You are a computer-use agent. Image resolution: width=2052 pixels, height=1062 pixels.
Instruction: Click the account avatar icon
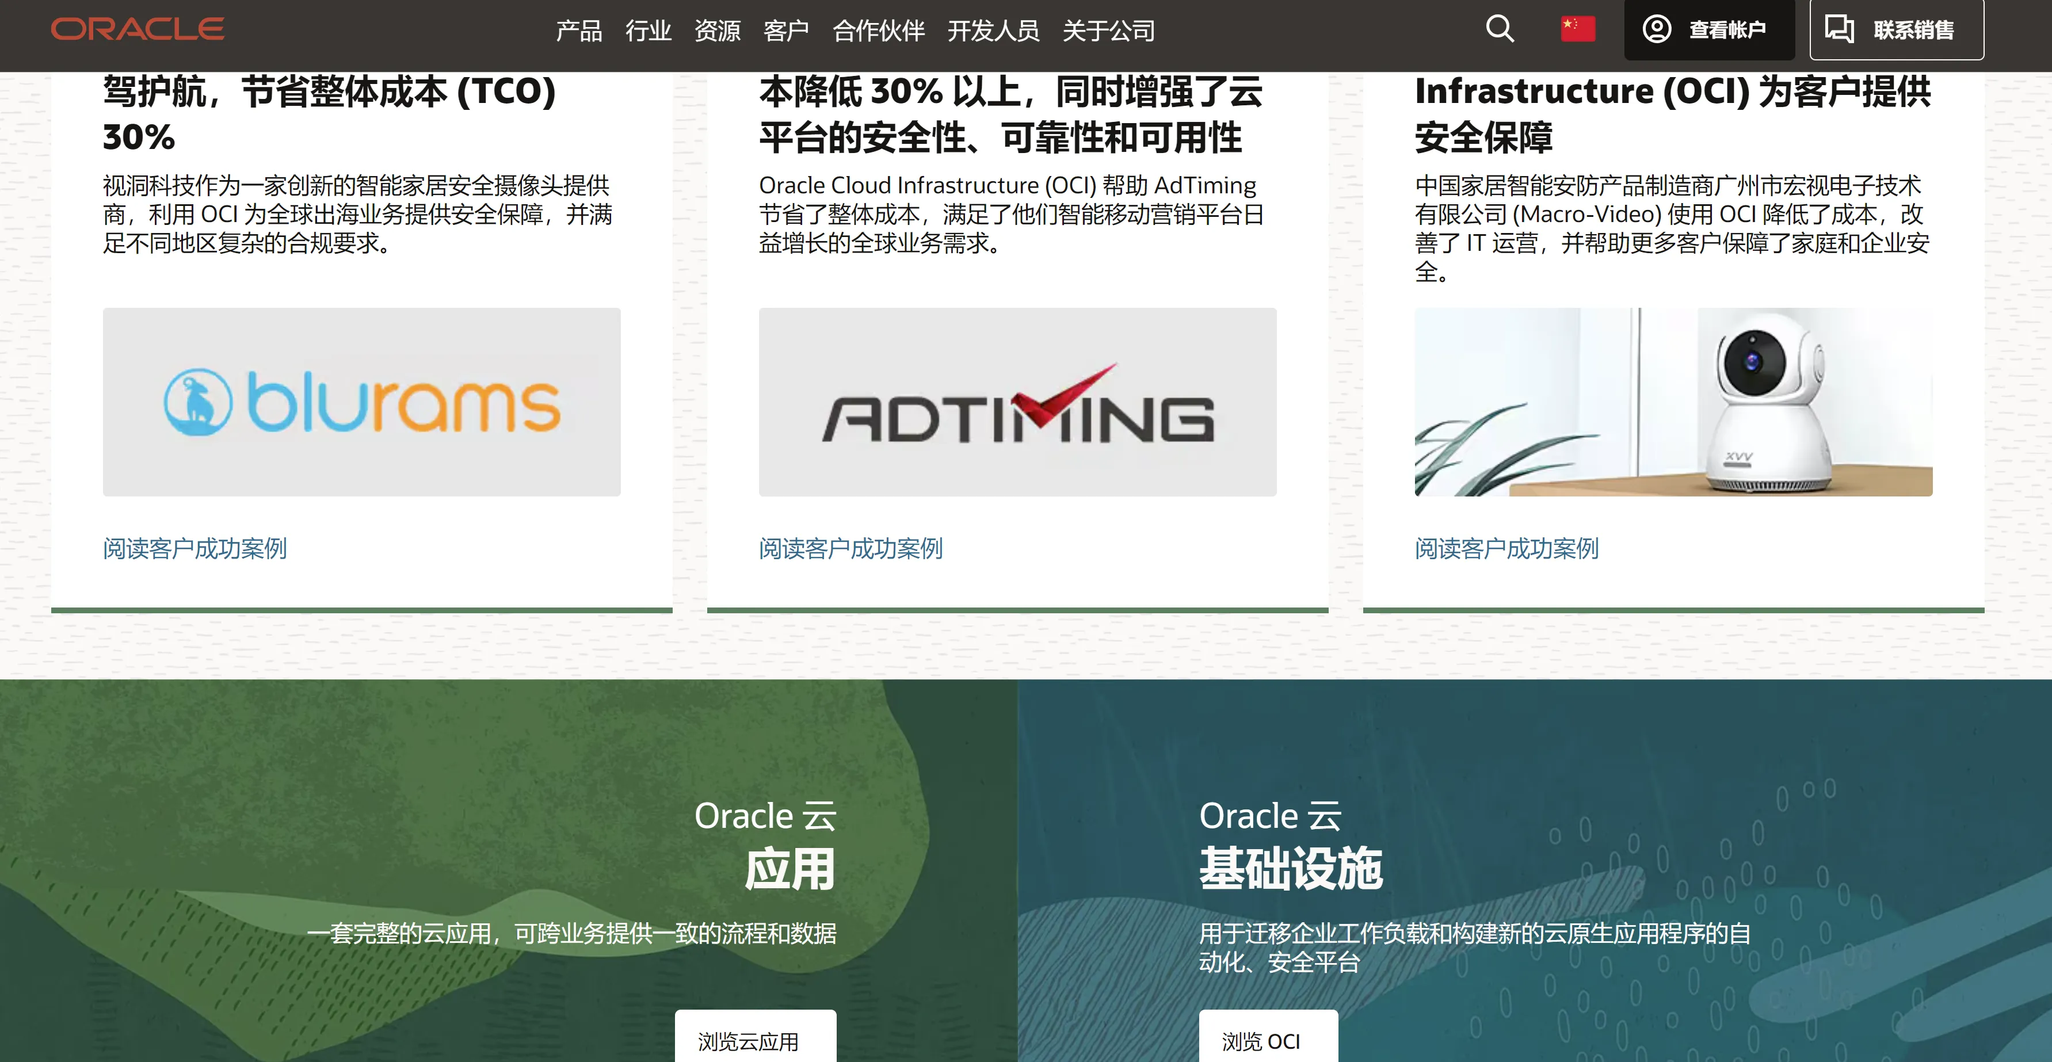tap(1657, 29)
